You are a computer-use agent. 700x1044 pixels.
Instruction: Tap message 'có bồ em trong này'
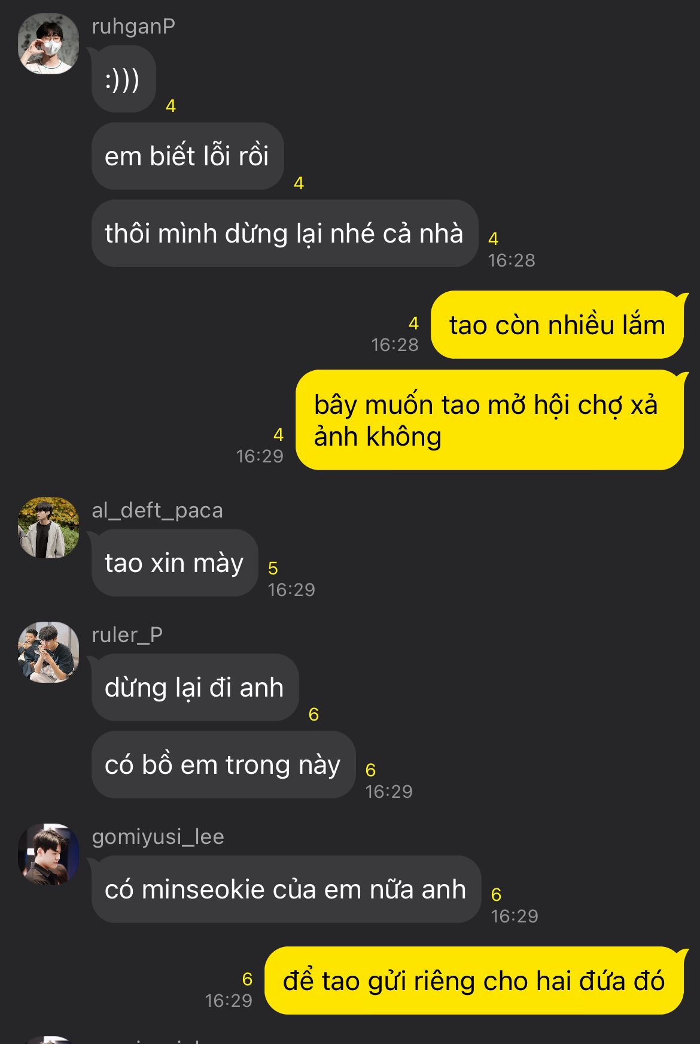223,765
